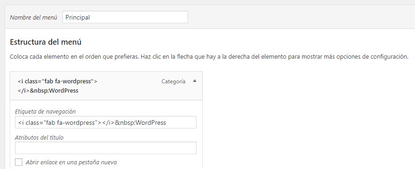Click the Categoría label in item header
Screen dimensions: 415x169
[173, 81]
